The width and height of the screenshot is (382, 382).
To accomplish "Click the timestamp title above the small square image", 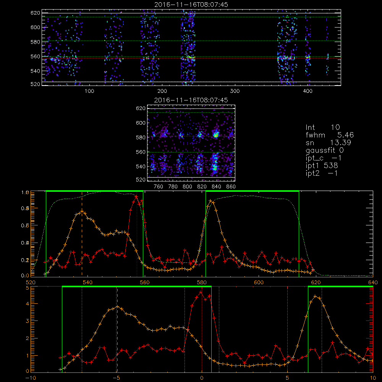I will [x=191, y=100].
